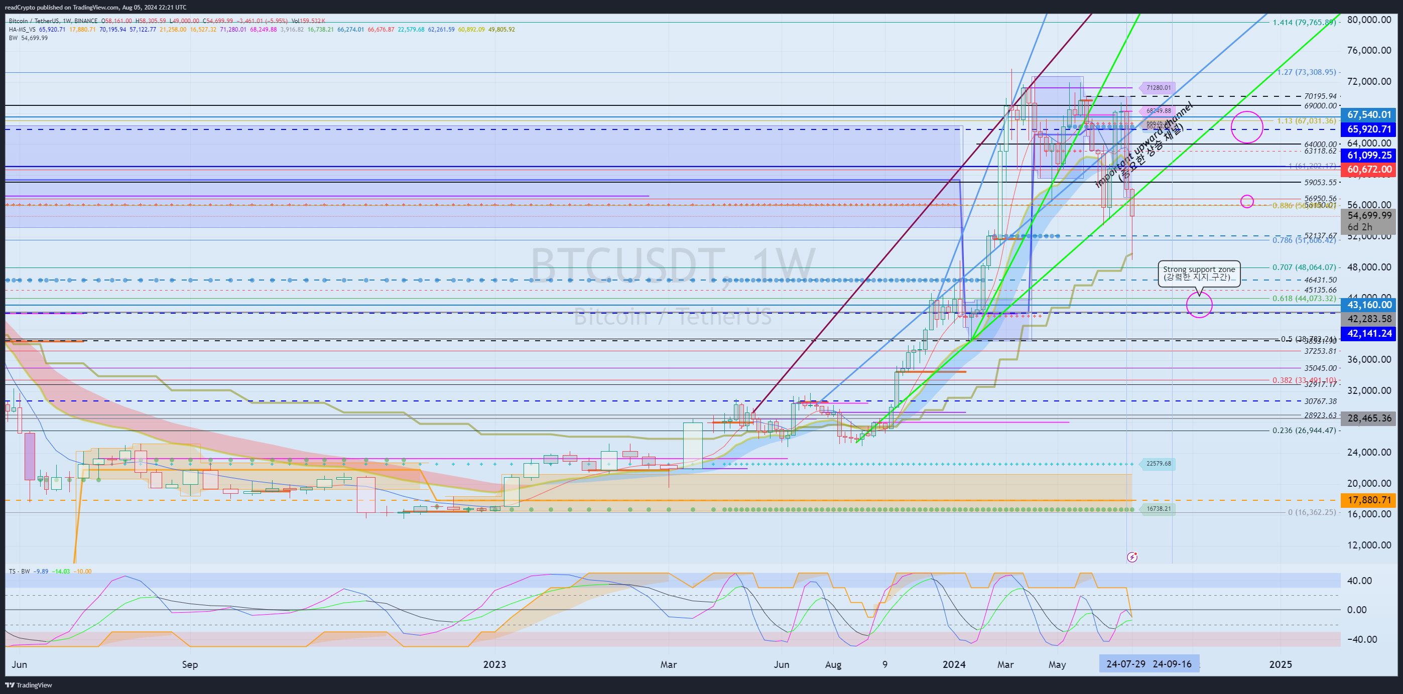The width and height of the screenshot is (1403, 694).
Task: Click the 80,000.00 price scale value
Action: pyautogui.click(x=1369, y=20)
